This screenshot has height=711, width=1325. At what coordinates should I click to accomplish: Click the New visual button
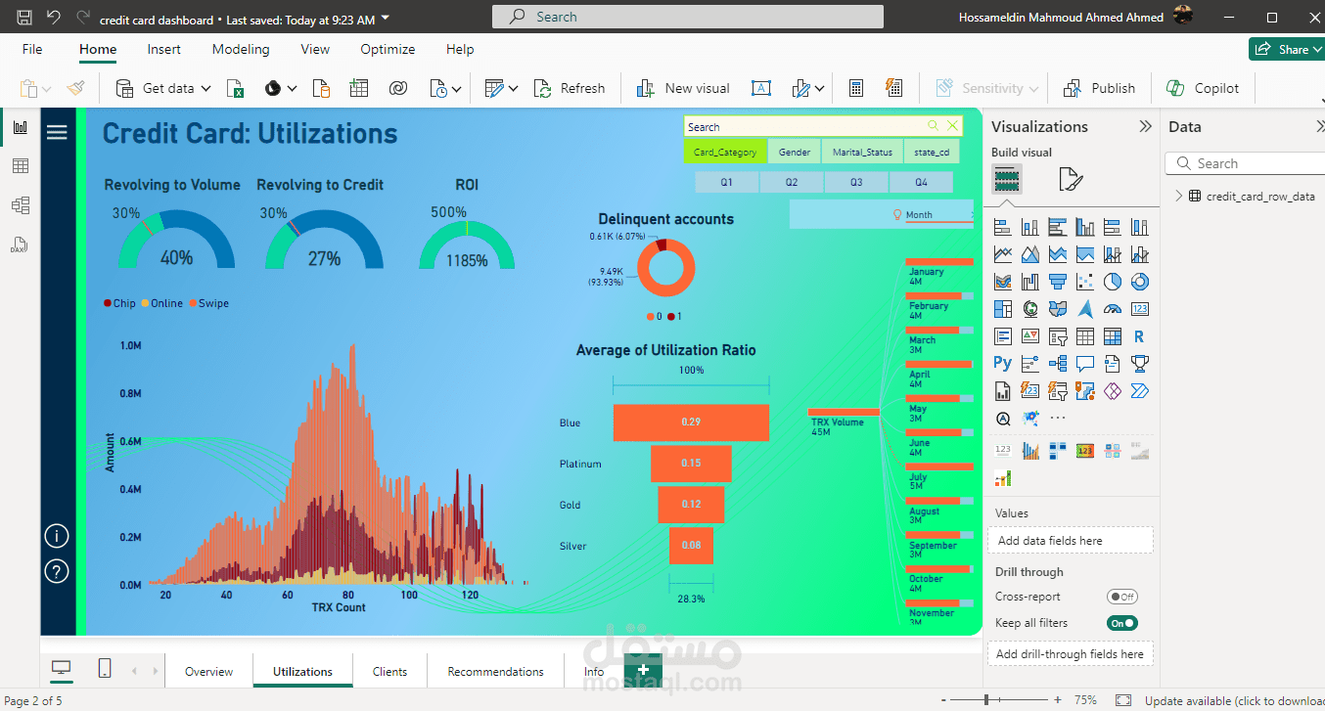[x=683, y=88]
